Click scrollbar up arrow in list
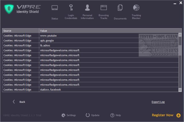184x122 pixels. (x=180, y=35)
